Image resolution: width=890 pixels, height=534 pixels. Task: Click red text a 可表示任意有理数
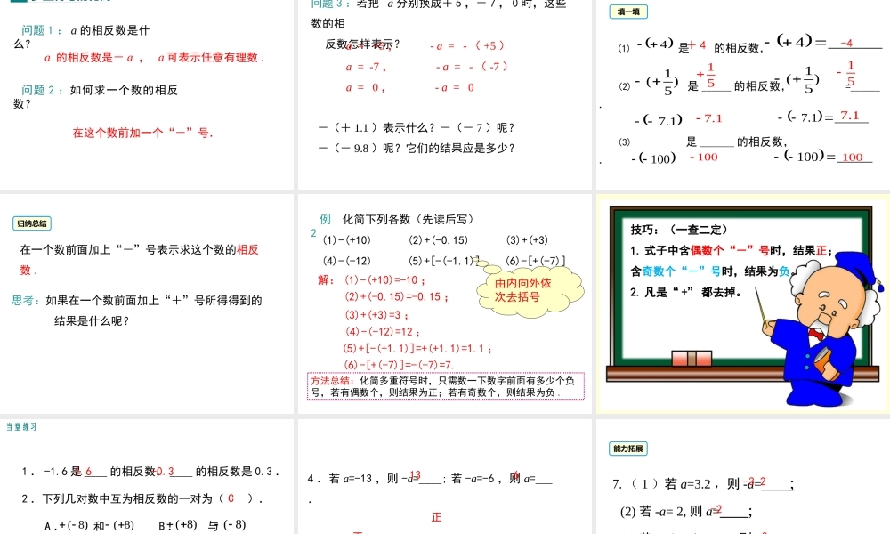tap(211, 57)
